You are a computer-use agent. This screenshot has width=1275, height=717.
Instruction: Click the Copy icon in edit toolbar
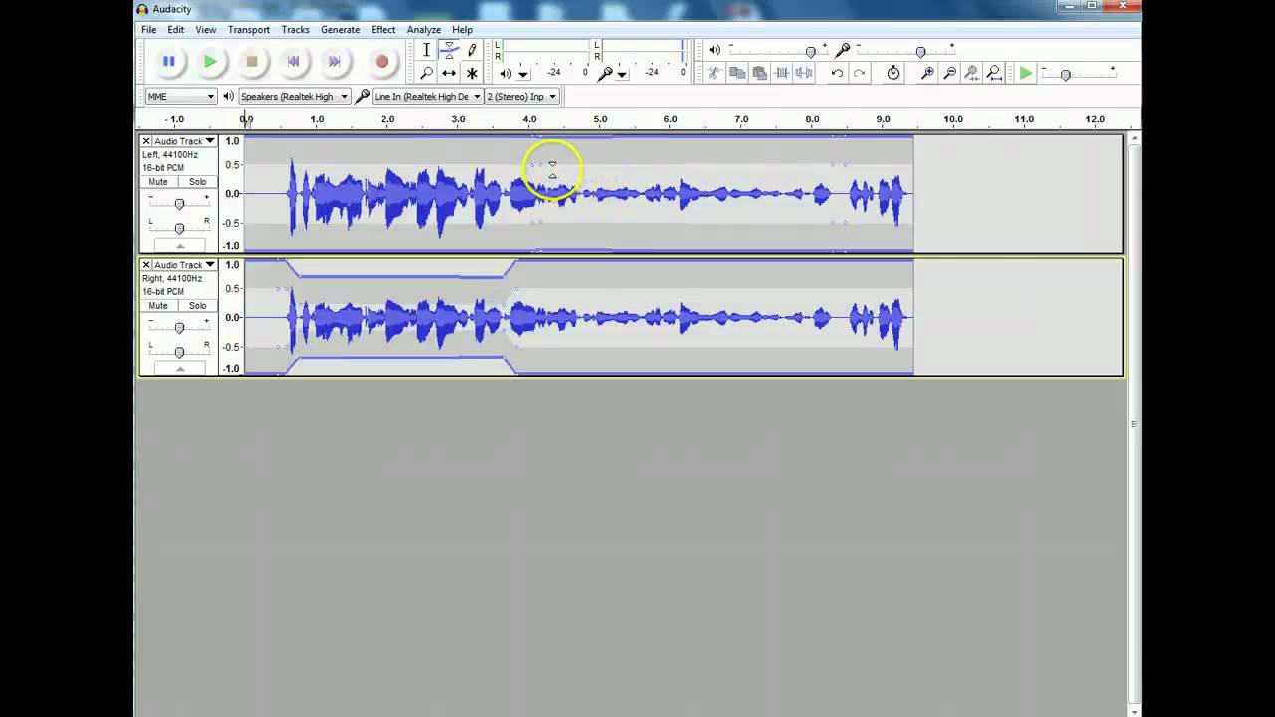point(737,73)
